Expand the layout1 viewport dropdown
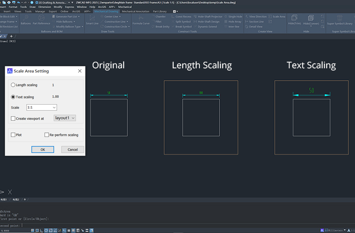 point(65,118)
